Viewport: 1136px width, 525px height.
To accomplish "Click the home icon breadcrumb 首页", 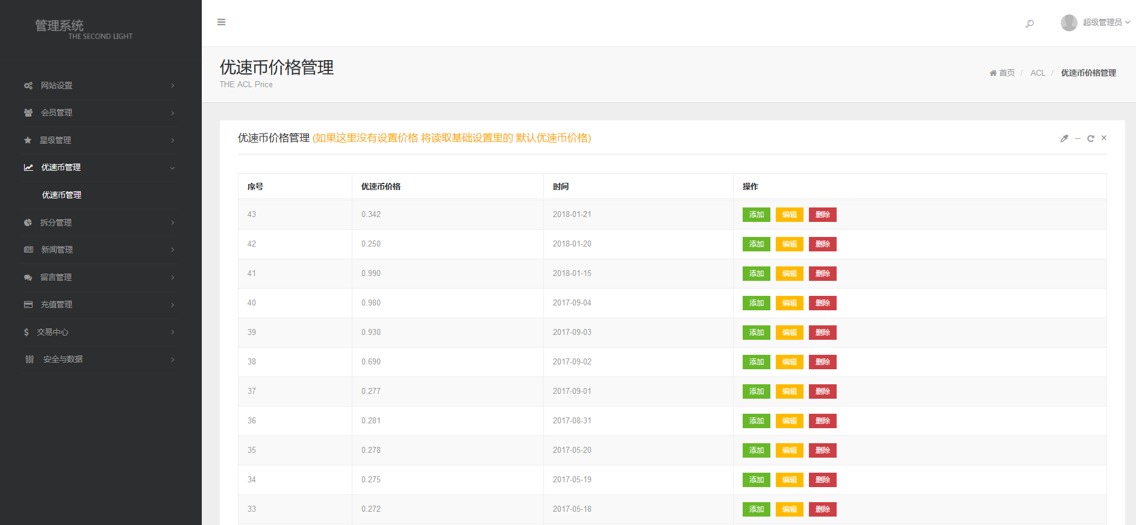I will click(x=1002, y=73).
